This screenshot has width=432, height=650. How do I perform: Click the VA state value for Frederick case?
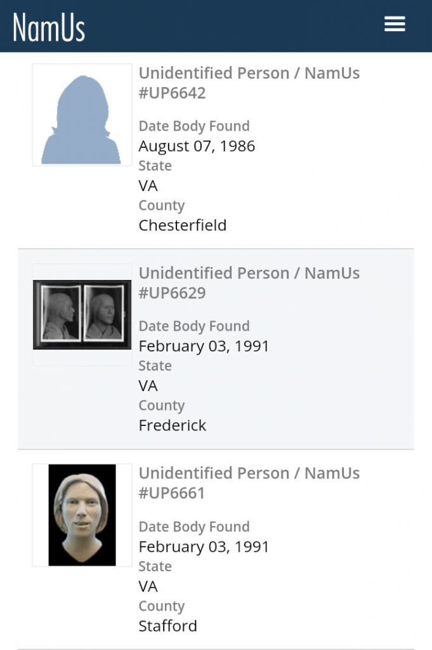[x=148, y=386]
